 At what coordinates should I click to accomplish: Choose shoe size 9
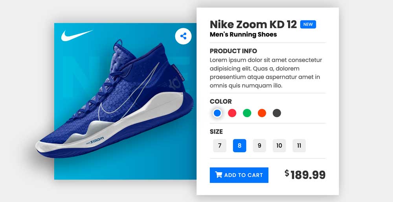pos(259,146)
